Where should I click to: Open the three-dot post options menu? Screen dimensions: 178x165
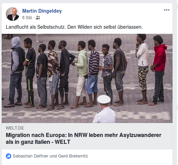coord(167,10)
